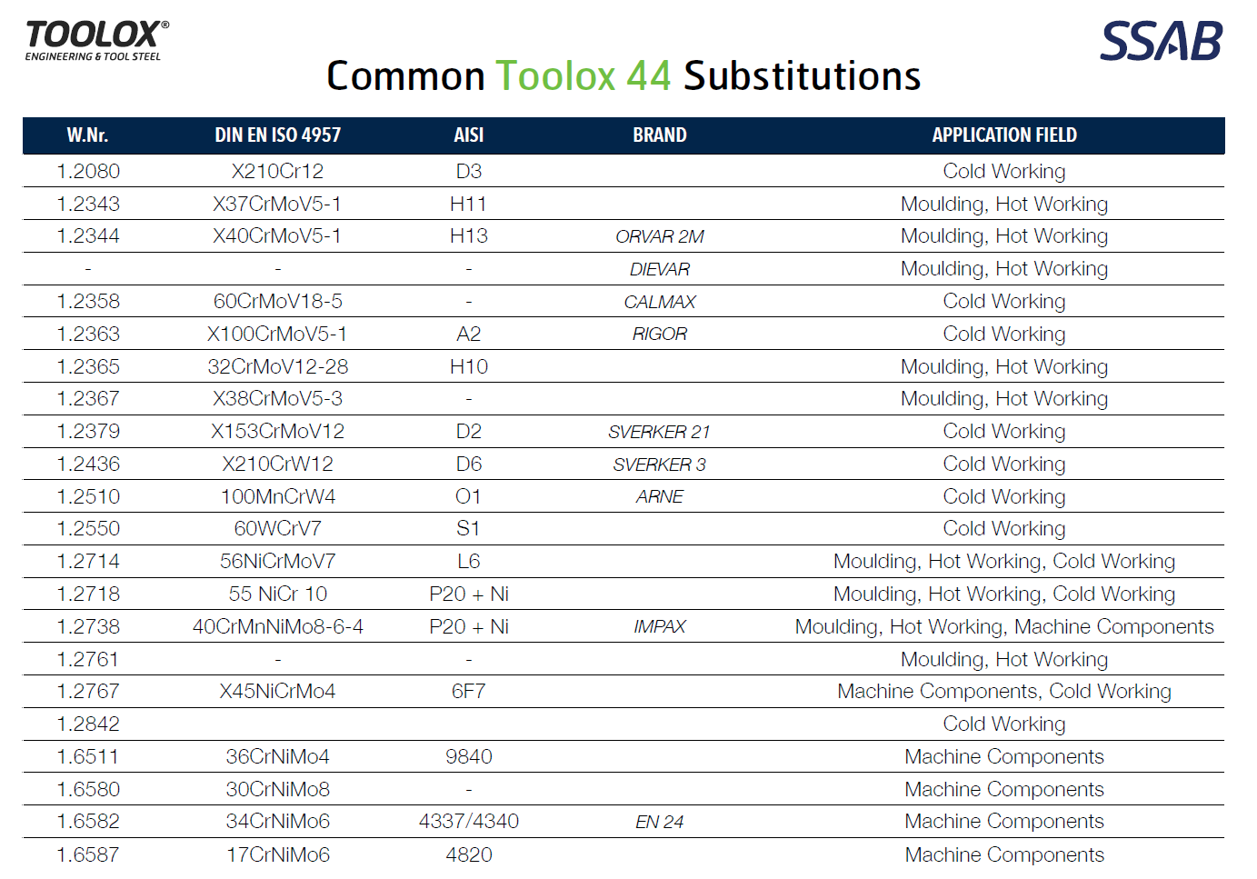Select the W.Nr. column header
The width and height of the screenshot is (1257, 879).
click(87, 135)
